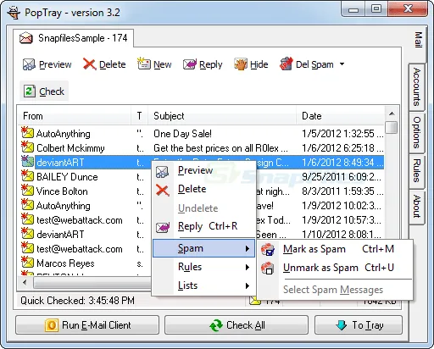Click the red X Delete toolbar icon

(89, 64)
